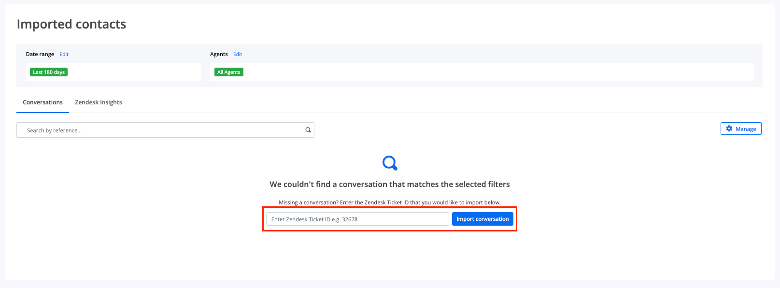The width and height of the screenshot is (780, 288).
Task: Click the Date range label
Action: pyautogui.click(x=40, y=54)
